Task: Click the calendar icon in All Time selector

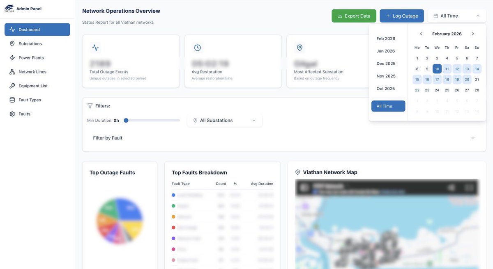Action: pos(435,16)
